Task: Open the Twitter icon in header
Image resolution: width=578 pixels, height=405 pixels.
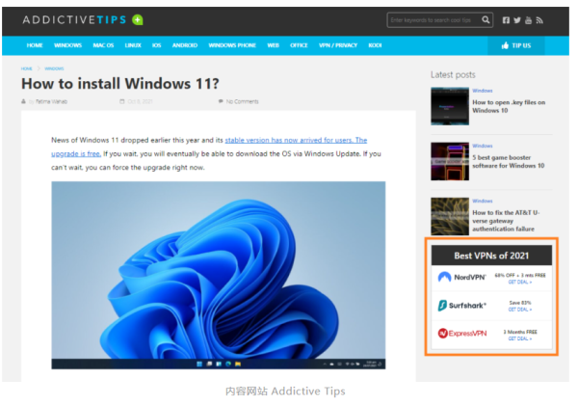Action: (x=517, y=20)
